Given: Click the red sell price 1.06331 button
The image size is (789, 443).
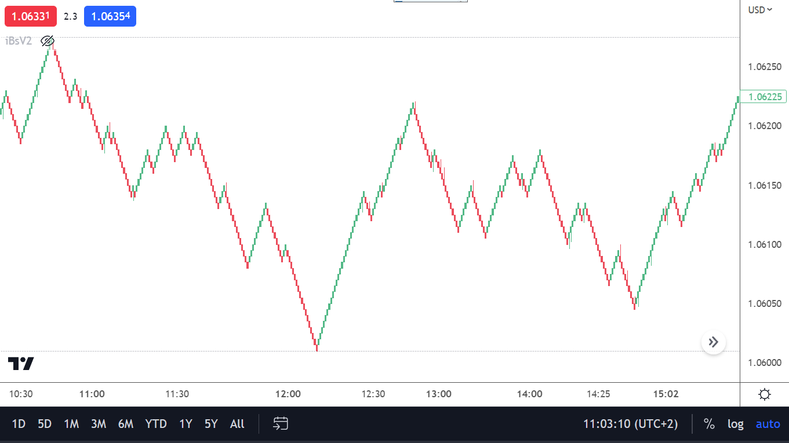Looking at the screenshot, I should [31, 16].
